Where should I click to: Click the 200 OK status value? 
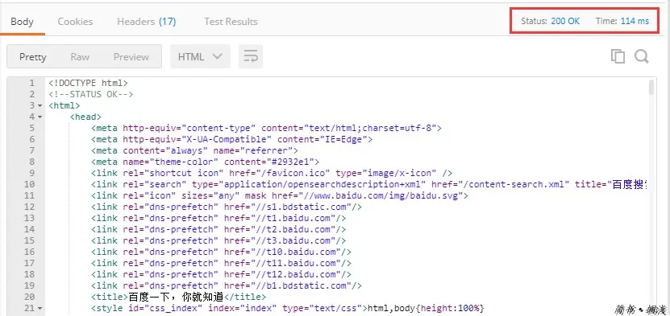point(565,21)
